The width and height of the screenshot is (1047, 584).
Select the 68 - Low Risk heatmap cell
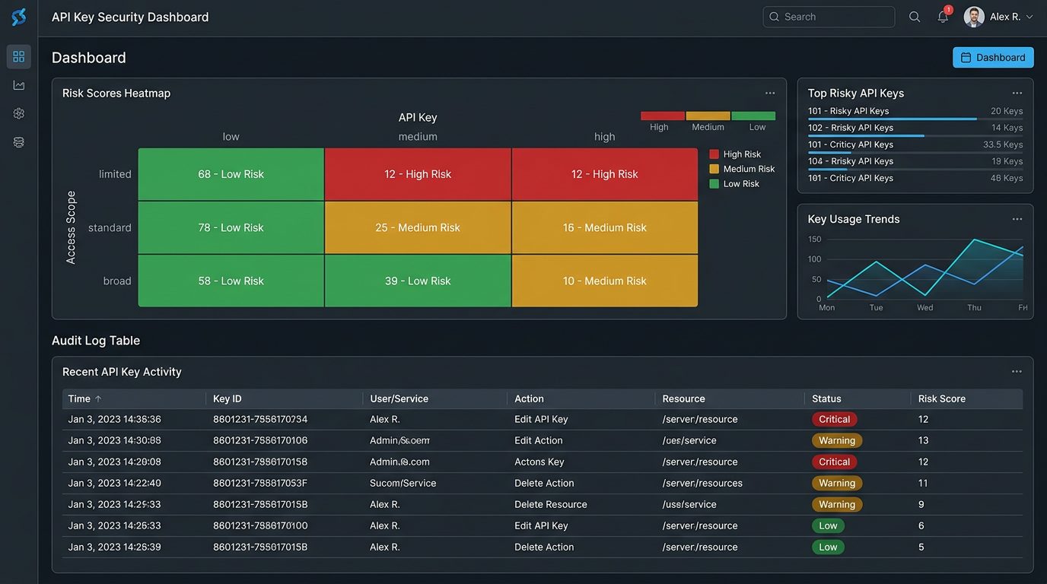click(231, 174)
